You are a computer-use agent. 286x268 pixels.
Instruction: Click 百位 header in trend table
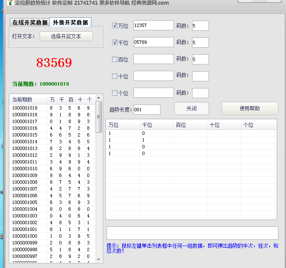(191, 125)
